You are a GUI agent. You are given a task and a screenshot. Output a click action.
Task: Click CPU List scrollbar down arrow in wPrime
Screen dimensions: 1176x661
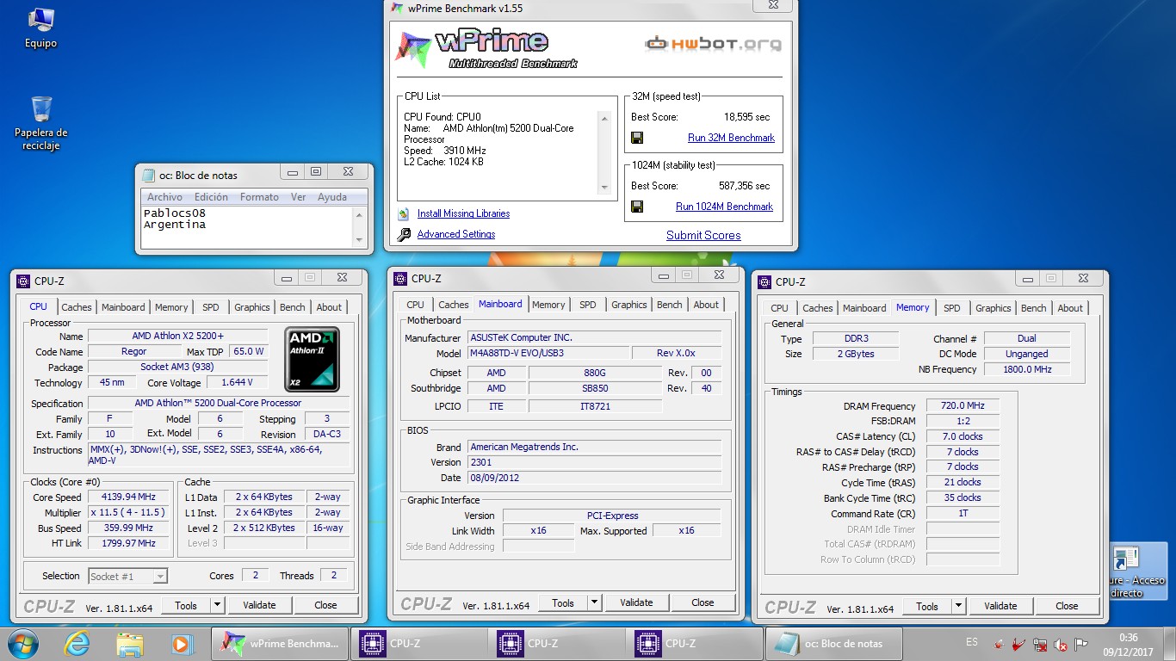coord(604,188)
